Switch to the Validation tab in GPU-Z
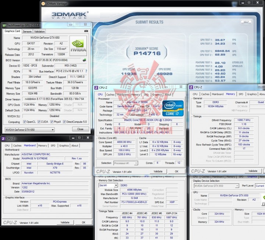This screenshot has width=265, height=240. pyautogui.click(x=39, y=31)
